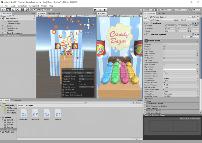The height and width of the screenshot is (143, 202).
Task: Enable Show Only Selected checkbox
Action: pyautogui.click(x=63, y=95)
